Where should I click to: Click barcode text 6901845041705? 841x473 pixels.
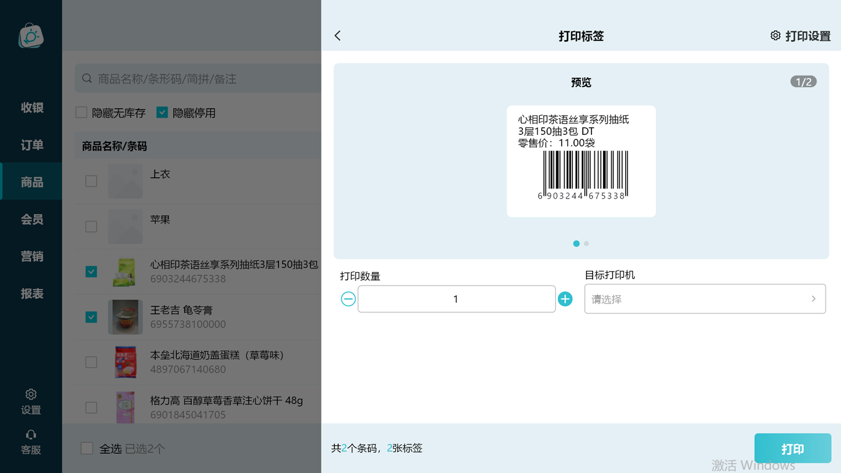(188, 415)
